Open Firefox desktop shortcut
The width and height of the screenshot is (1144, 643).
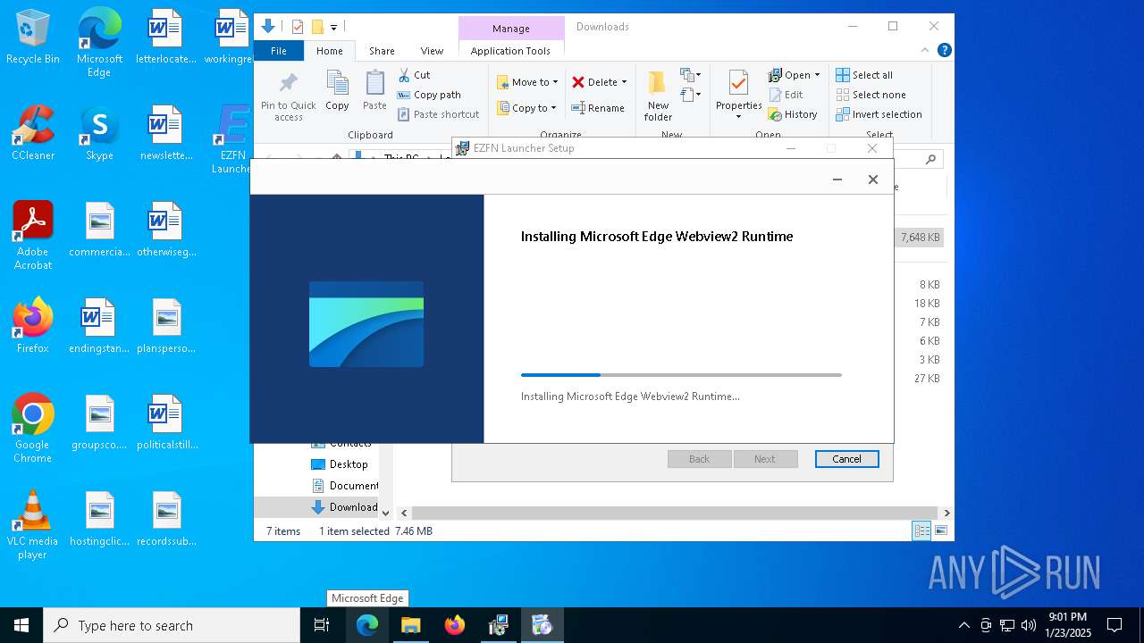pyautogui.click(x=33, y=325)
